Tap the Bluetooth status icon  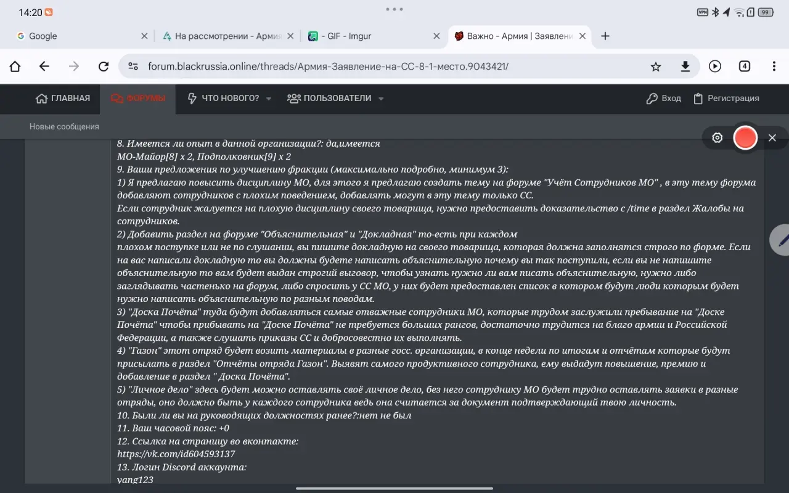pos(716,12)
